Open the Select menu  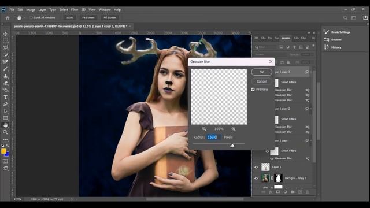pyautogui.click(x=64, y=10)
